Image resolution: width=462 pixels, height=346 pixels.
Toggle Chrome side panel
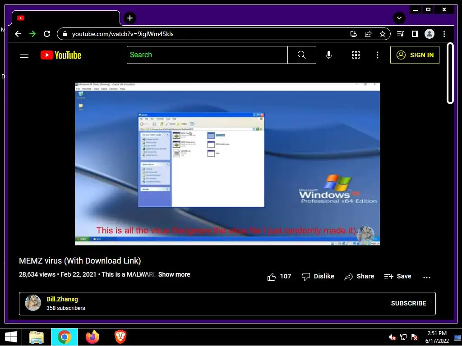[x=415, y=34]
